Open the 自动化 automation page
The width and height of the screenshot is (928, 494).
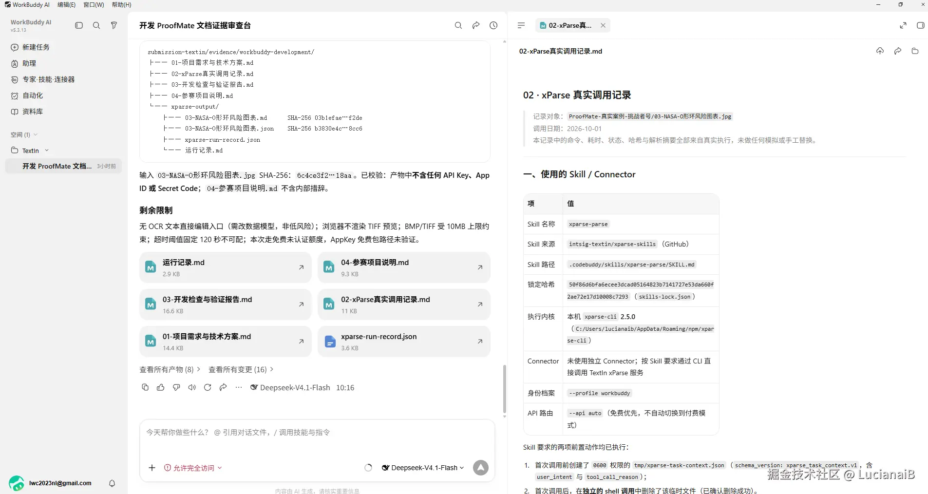27,95
